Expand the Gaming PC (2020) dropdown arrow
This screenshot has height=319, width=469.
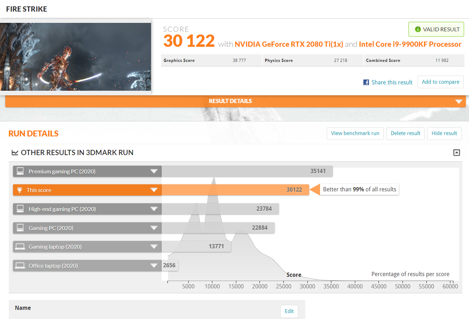point(154,228)
